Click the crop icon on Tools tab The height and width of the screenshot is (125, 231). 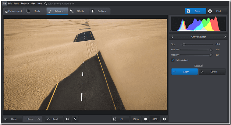click(28, 11)
